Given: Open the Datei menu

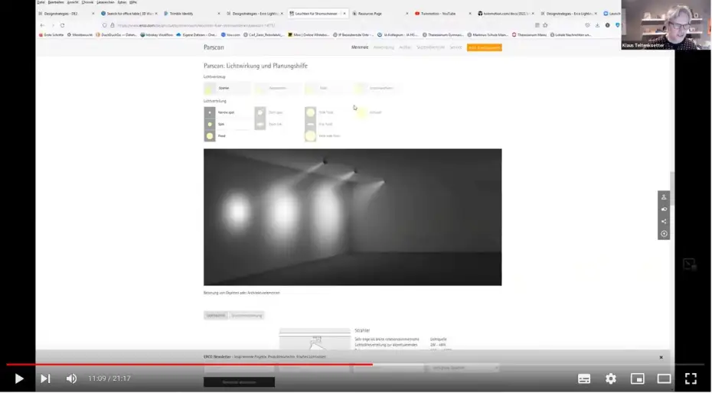Looking at the screenshot, I should pos(41,2).
